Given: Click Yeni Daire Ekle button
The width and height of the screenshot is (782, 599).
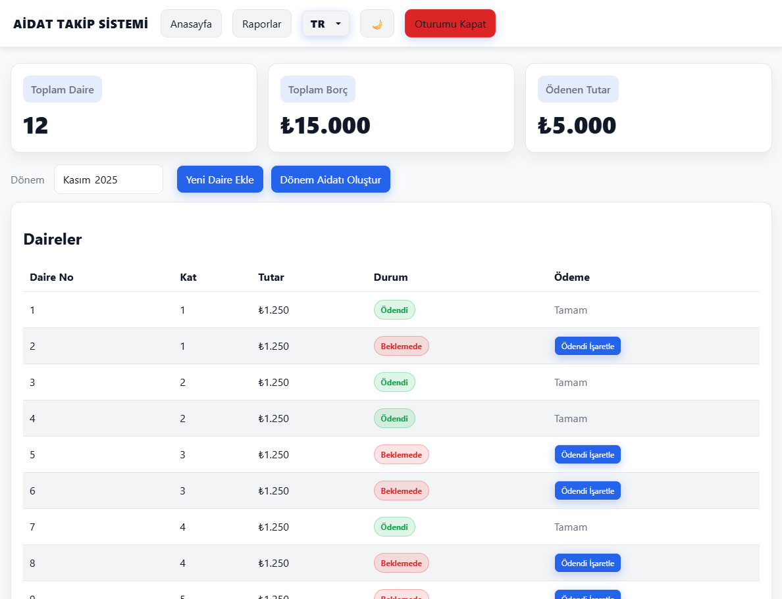Looking at the screenshot, I should [x=220, y=180].
